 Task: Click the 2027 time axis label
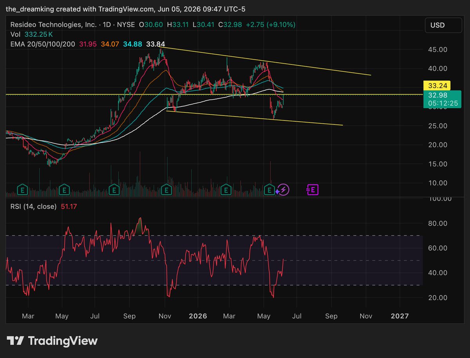400,316
